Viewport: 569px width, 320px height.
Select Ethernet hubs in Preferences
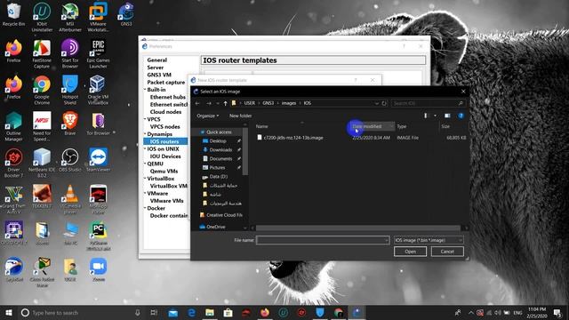[x=168, y=97]
